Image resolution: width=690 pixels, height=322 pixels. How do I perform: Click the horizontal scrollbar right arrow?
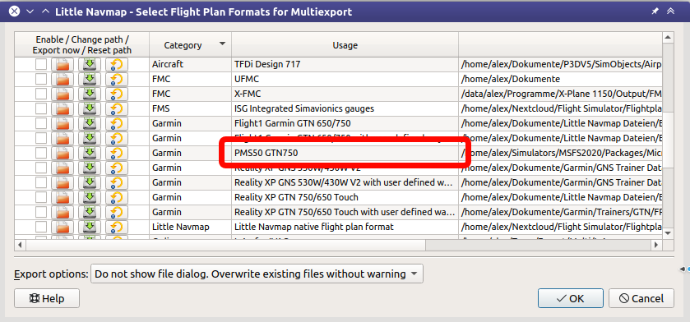point(656,244)
